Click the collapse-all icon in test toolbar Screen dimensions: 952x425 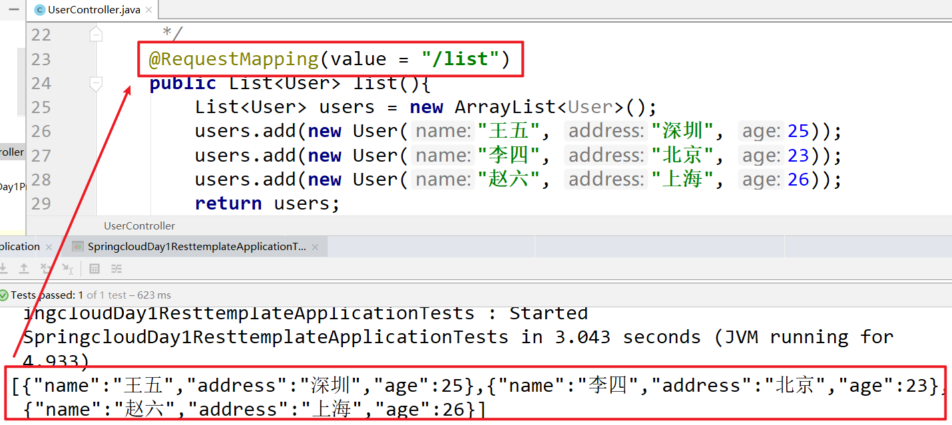click(46, 269)
